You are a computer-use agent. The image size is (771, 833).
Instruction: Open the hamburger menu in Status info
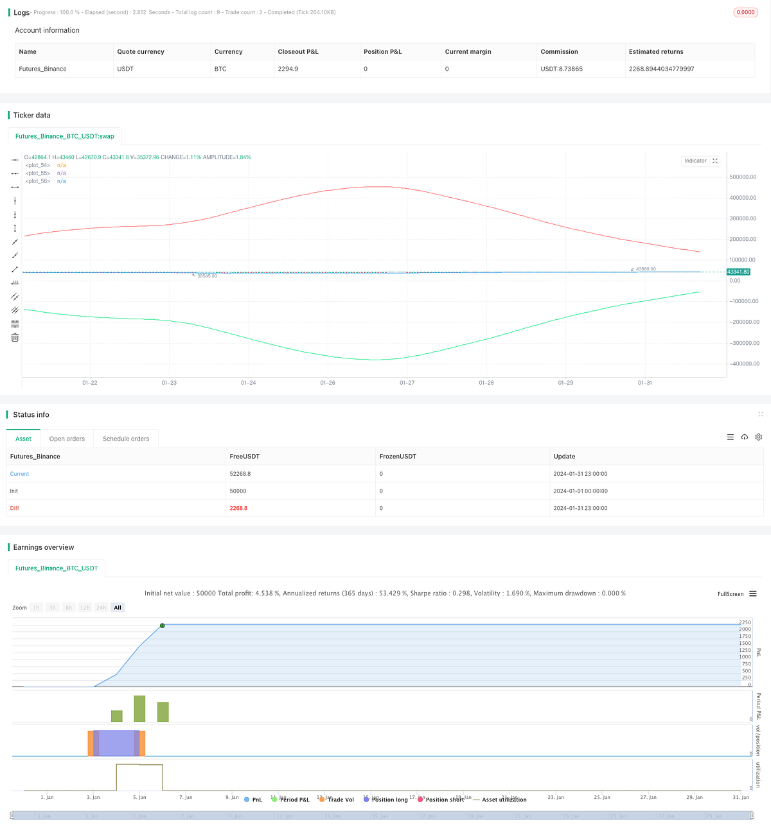click(731, 437)
